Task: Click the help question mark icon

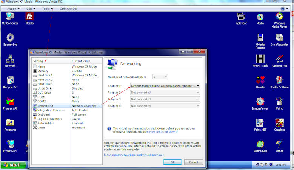Action: click(x=283, y=9)
